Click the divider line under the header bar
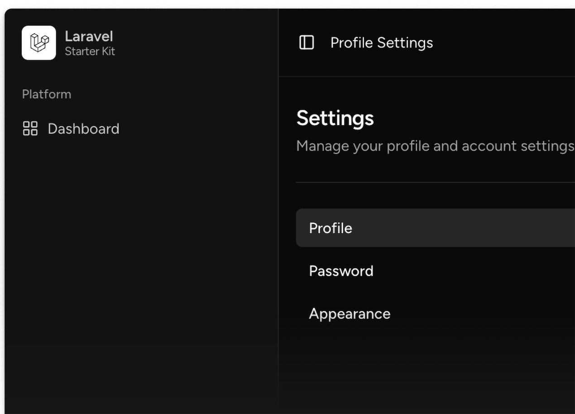 tap(426, 76)
